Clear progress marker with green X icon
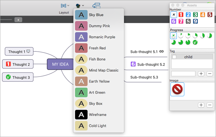 pyautogui.click(x=173, y=36)
